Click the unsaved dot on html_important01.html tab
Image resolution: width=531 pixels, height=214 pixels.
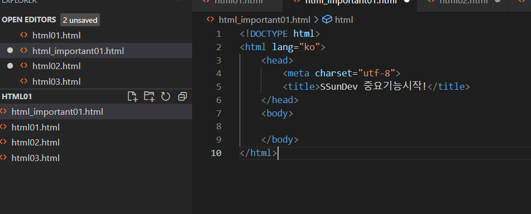click(x=408, y=1)
